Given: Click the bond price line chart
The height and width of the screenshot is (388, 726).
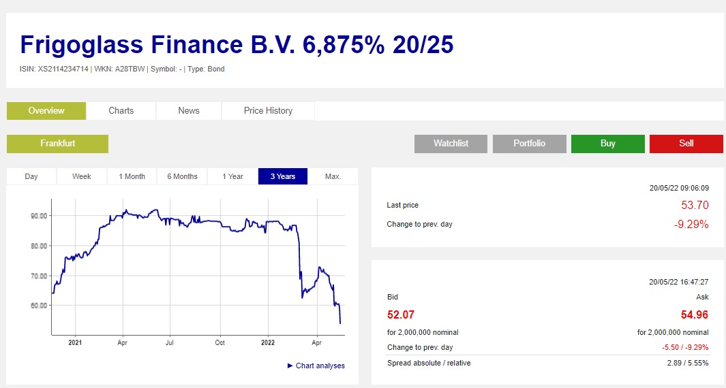Looking at the screenshot, I should [x=198, y=265].
